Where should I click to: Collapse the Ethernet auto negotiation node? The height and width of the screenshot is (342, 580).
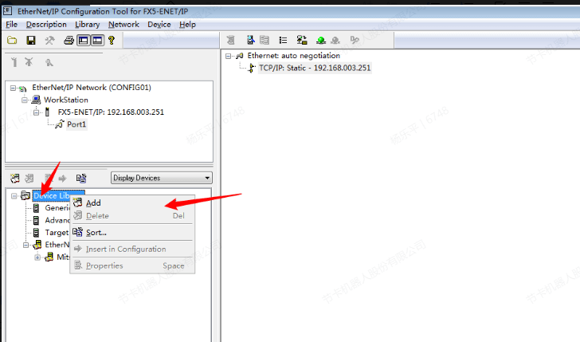[x=229, y=56]
